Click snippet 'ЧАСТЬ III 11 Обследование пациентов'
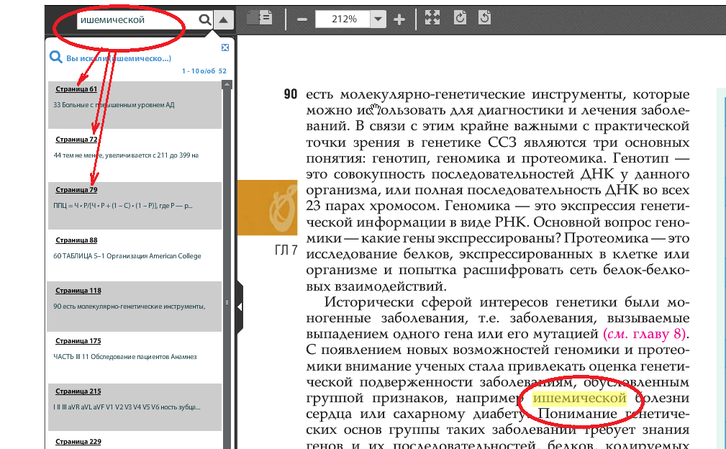 [125, 357]
